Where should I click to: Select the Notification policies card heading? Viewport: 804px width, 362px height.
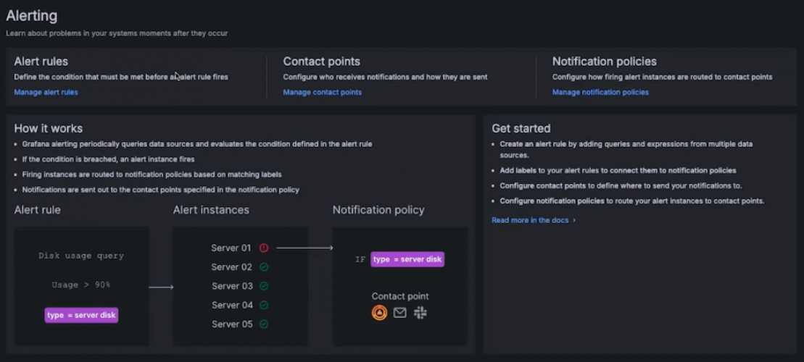click(604, 62)
